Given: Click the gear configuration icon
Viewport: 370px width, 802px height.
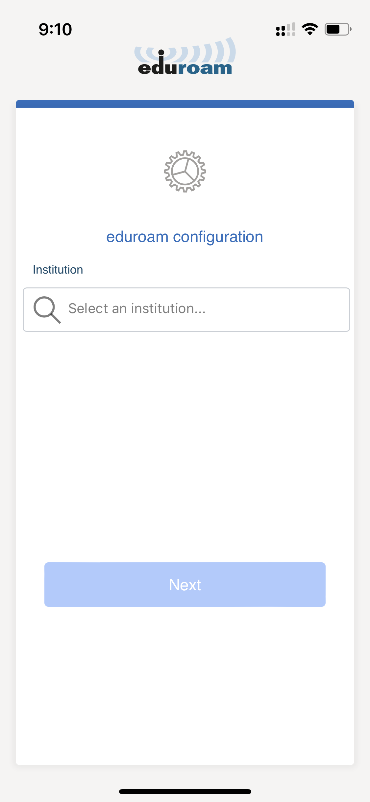Looking at the screenshot, I should [185, 171].
